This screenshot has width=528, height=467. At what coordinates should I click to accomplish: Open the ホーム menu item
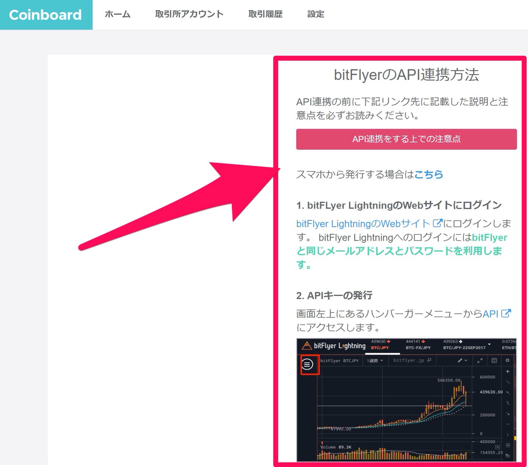coord(118,14)
